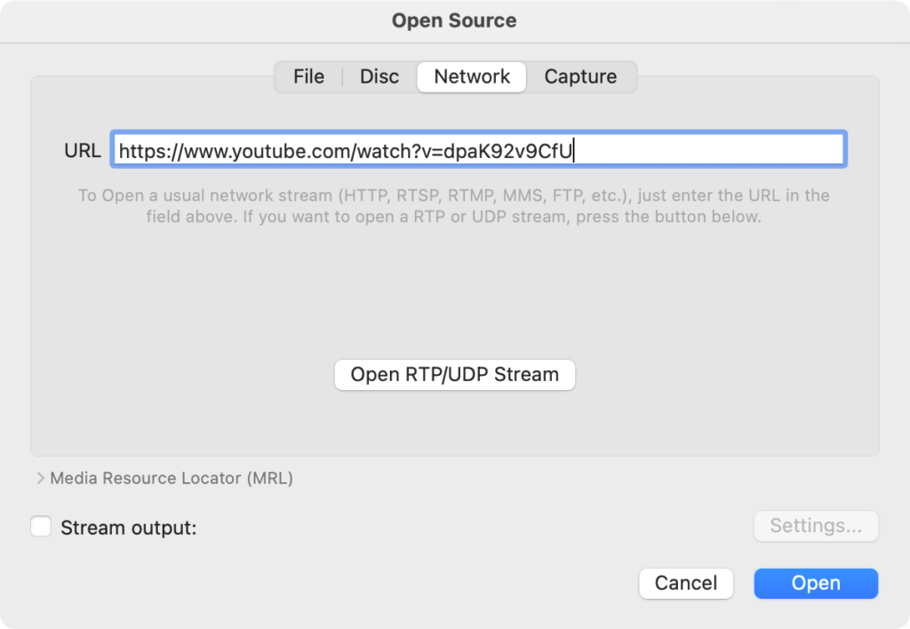Click the Media Resource Locator (MRL) label
Viewport: 910px width, 629px height.
click(x=172, y=479)
